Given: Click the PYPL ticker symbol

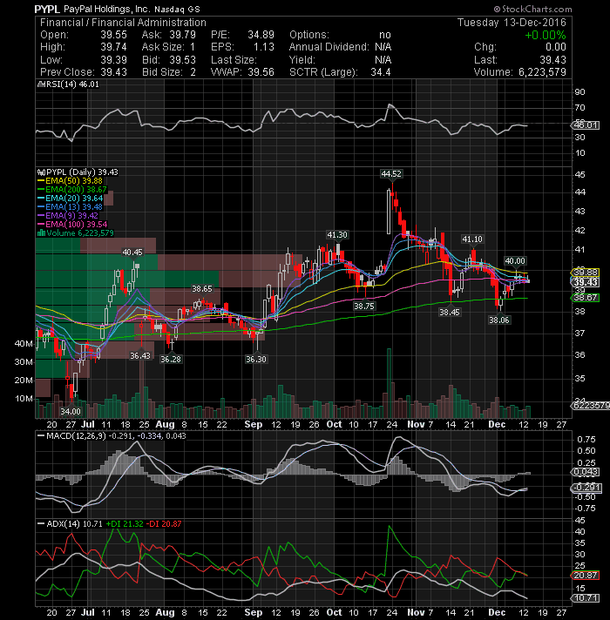Looking at the screenshot, I should [47, 9].
